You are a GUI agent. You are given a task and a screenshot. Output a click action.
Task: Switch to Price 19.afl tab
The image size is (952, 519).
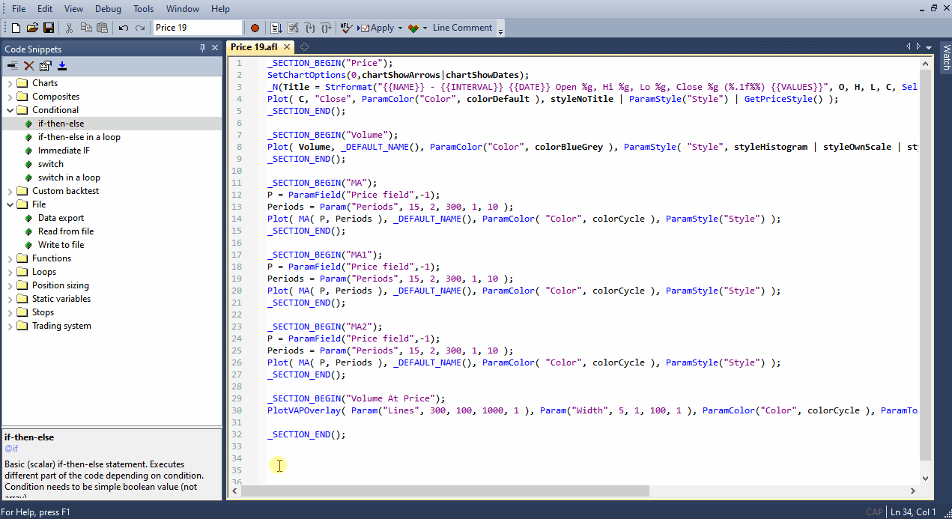click(x=254, y=46)
